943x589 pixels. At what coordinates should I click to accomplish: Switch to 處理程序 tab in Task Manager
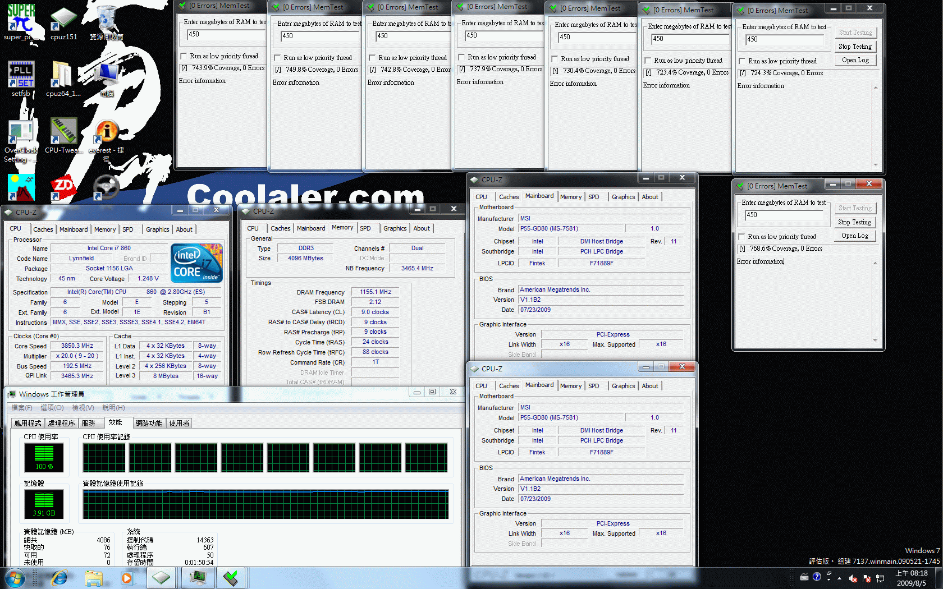[61, 424]
